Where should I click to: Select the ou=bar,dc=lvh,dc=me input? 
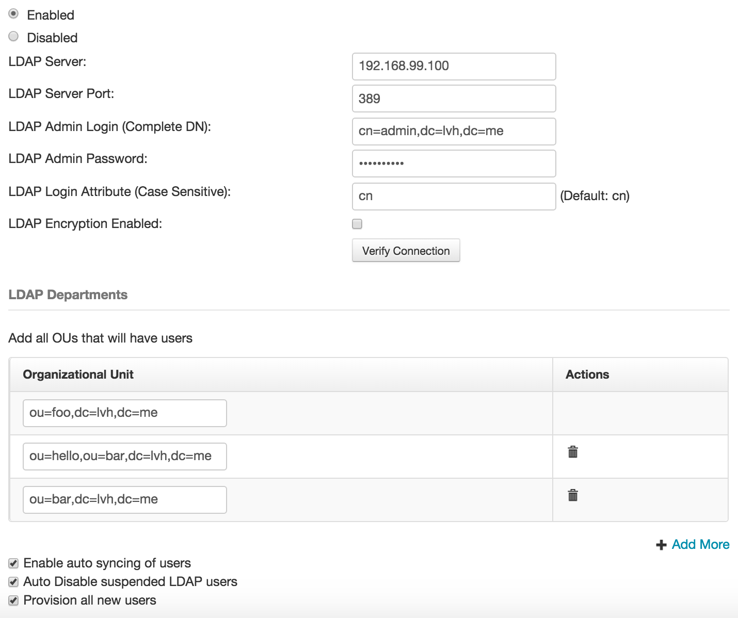124,499
